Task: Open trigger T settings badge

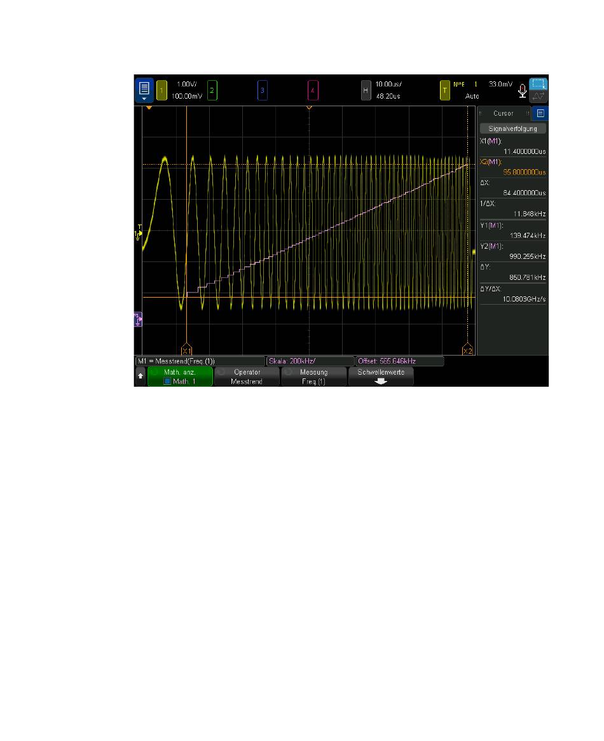Action: click(x=444, y=90)
